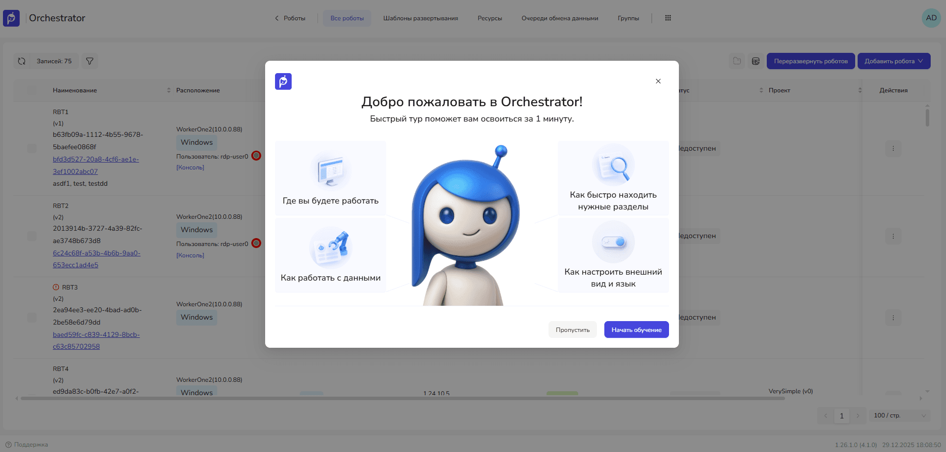
Task: Expand the Добавить робота dropdown
Action: tap(894, 61)
